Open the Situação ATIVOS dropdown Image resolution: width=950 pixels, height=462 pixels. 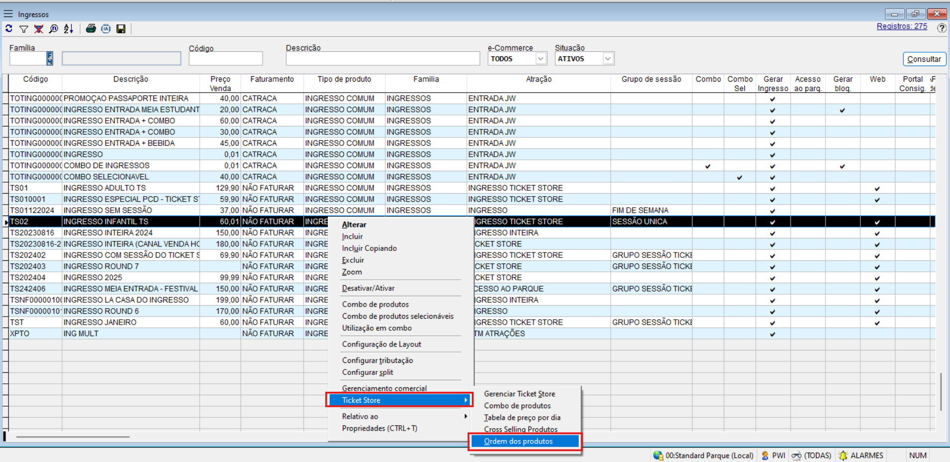(608, 59)
